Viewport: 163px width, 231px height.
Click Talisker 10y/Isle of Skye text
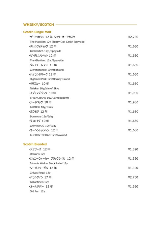[44, 88]
